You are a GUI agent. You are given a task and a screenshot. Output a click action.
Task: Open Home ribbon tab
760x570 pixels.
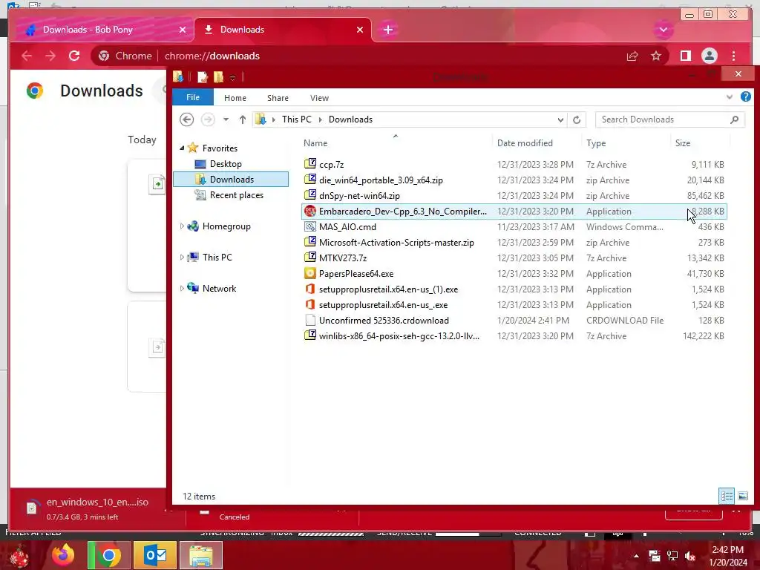coord(235,98)
